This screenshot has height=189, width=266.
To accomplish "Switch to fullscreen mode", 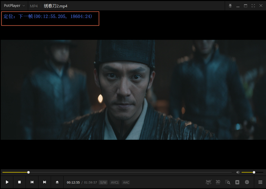I will (253, 6).
